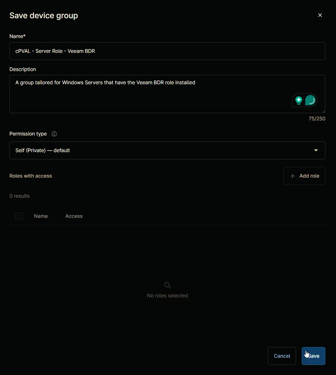Focus the Description text area
Screen dimensions: 336x375
[x=167, y=94]
